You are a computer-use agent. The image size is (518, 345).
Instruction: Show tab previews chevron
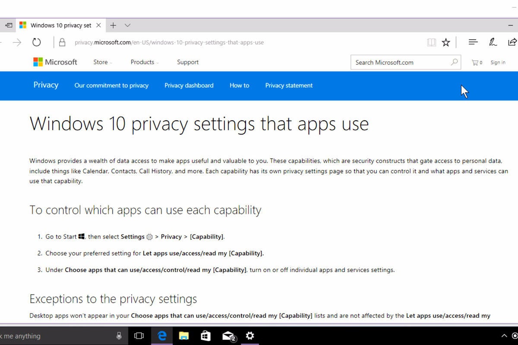pos(127,25)
